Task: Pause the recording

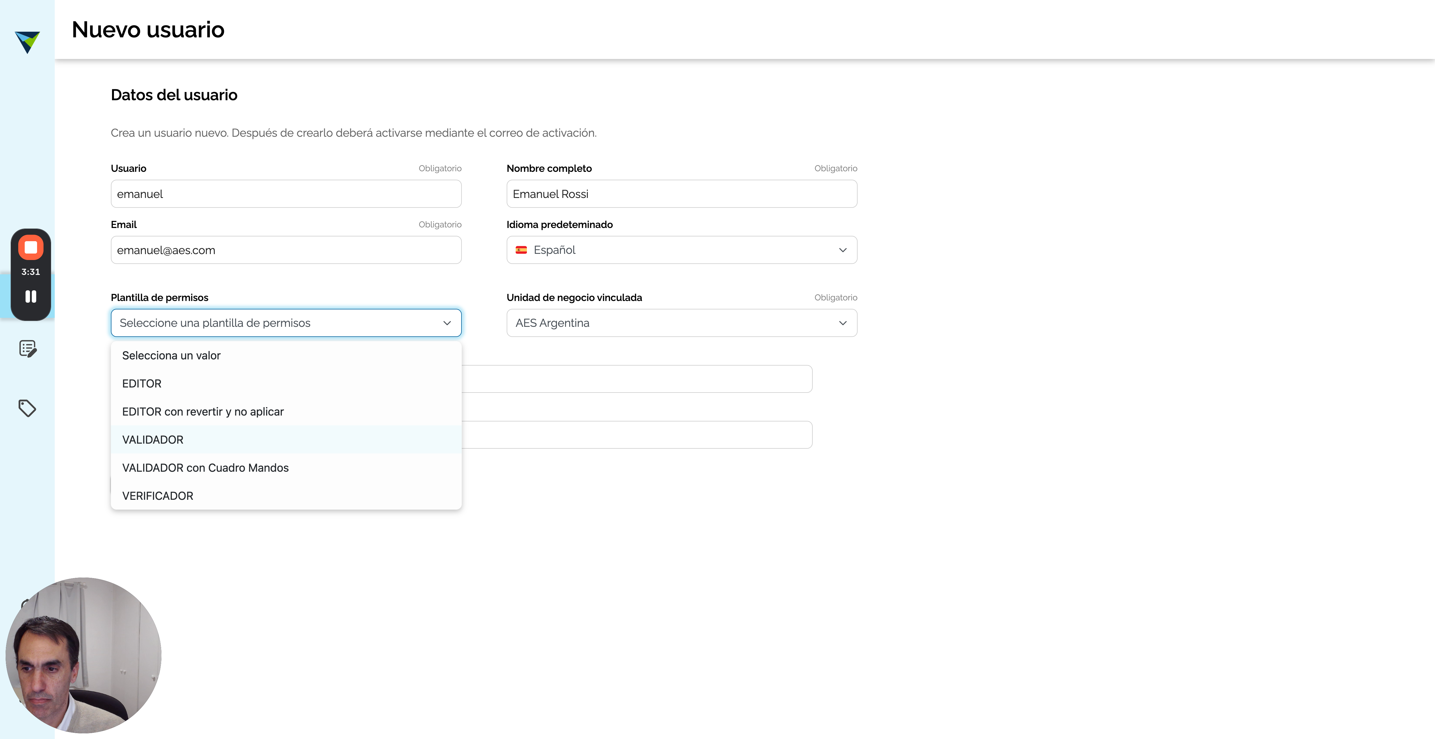Action: click(x=31, y=296)
